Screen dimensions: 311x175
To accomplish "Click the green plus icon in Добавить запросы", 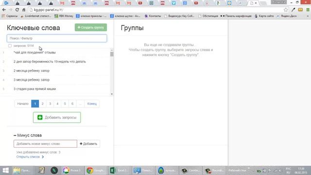I will [40, 118].
